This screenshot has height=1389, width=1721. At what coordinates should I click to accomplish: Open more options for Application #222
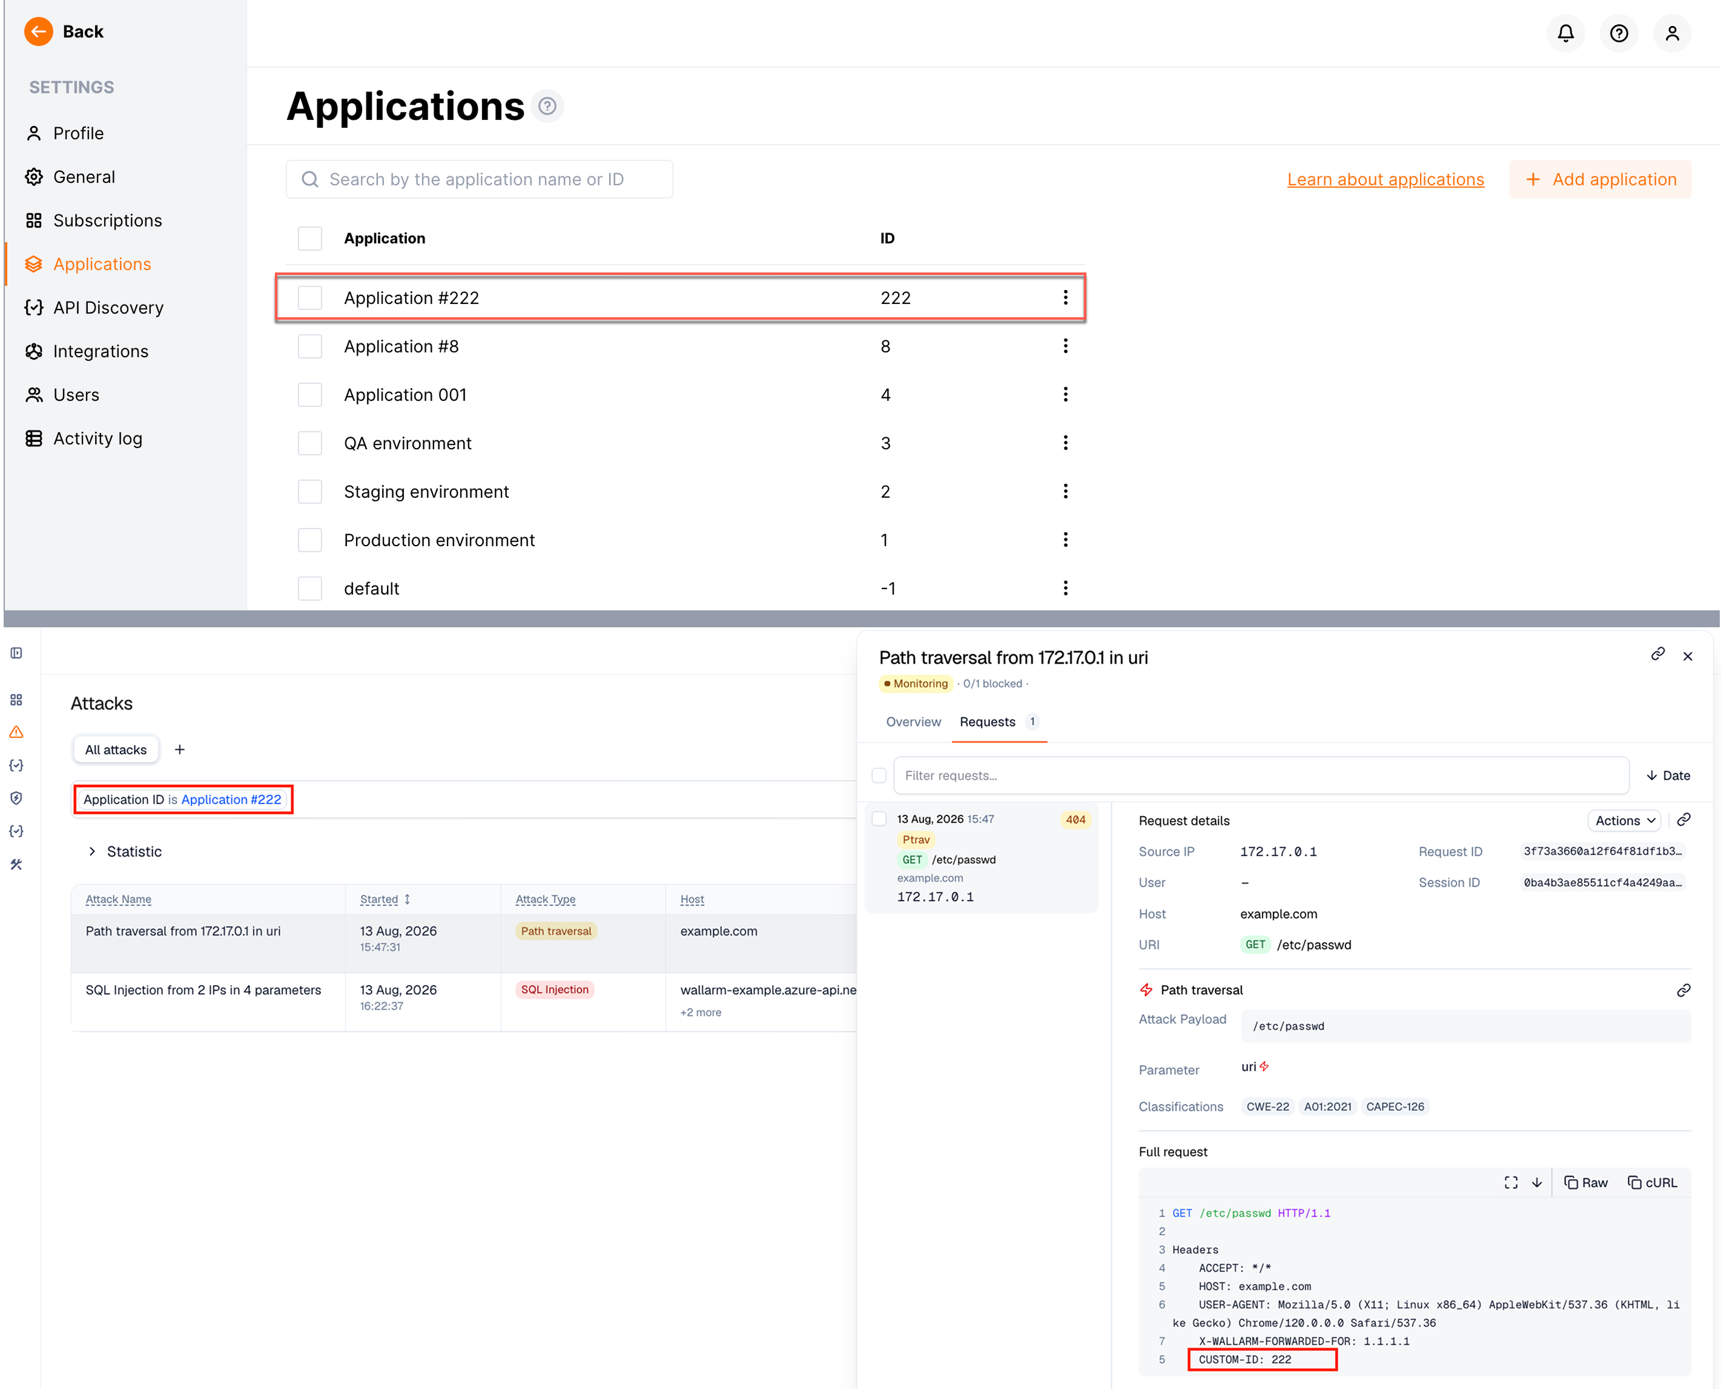pyautogui.click(x=1065, y=298)
